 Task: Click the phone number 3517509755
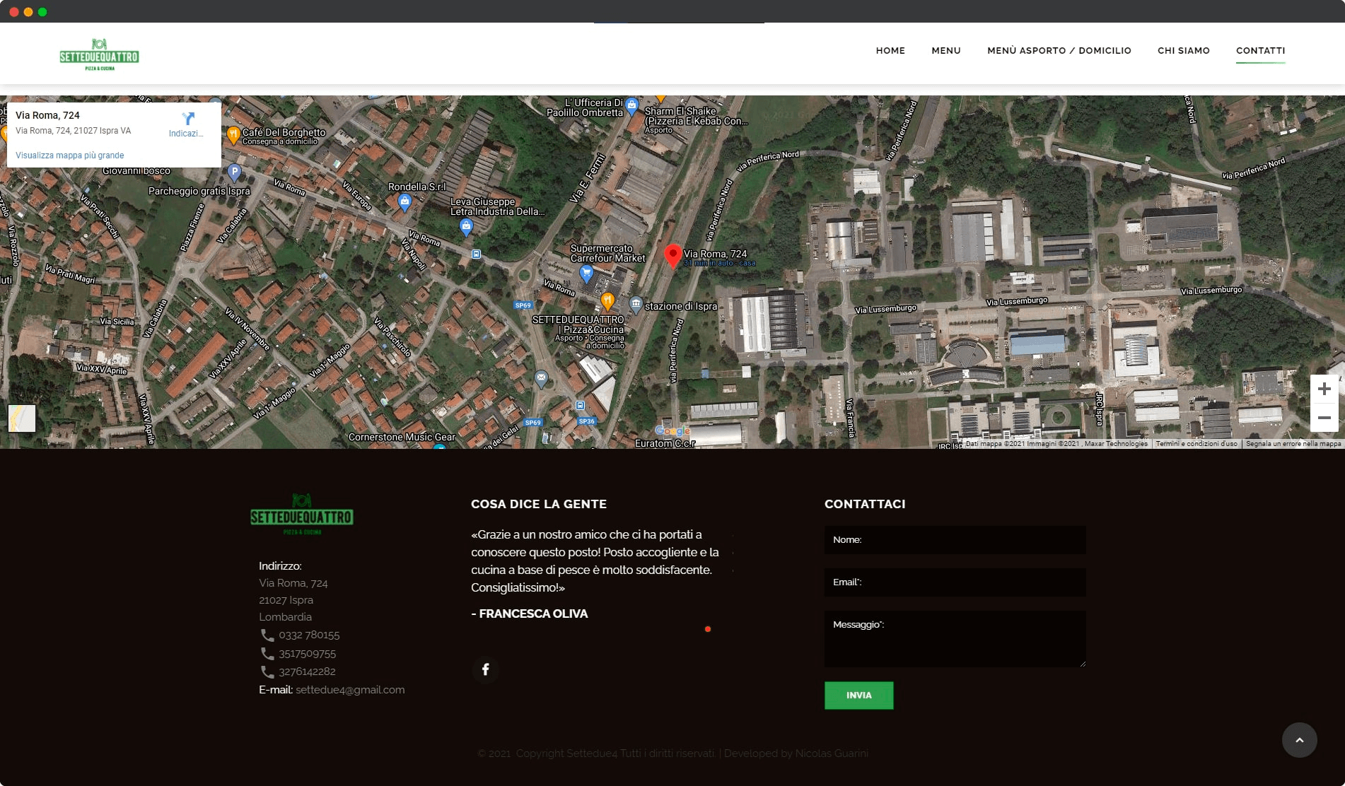[x=307, y=654]
